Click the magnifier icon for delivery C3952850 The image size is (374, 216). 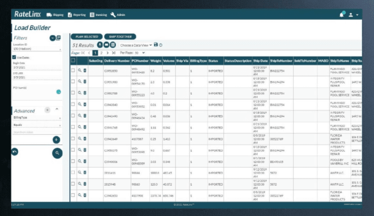tap(79, 70)
